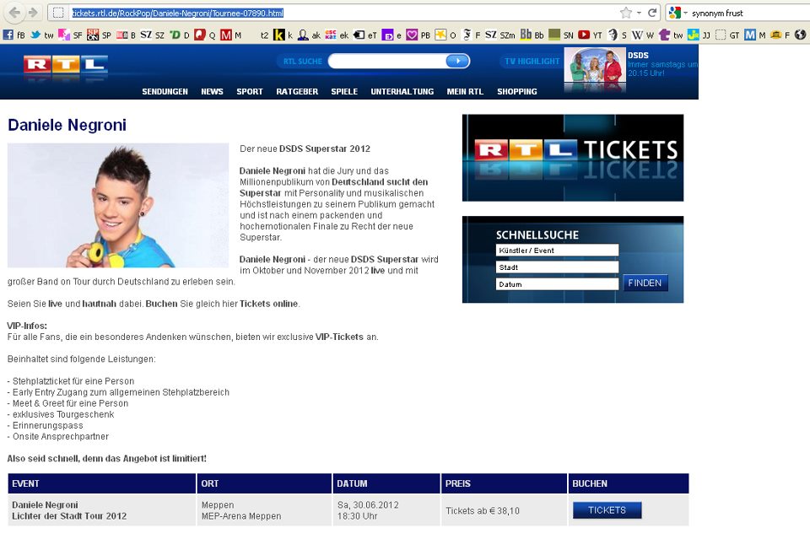The image size is (810, 534).
Task: Open the FAZ 'F' bookmark
Action: 471,35
